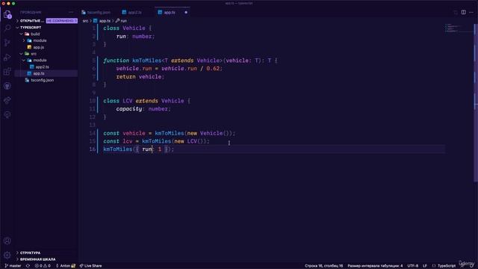
Task: Collapse the src folder
Action: pos(22,54)
